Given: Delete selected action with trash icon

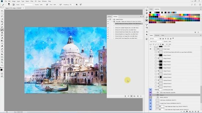Looking at the screenshot, I should click(141, 96).
